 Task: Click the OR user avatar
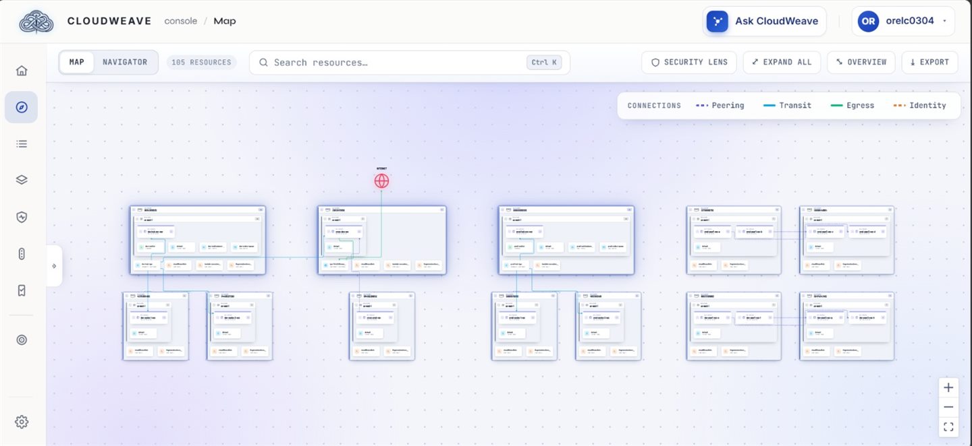868,21
